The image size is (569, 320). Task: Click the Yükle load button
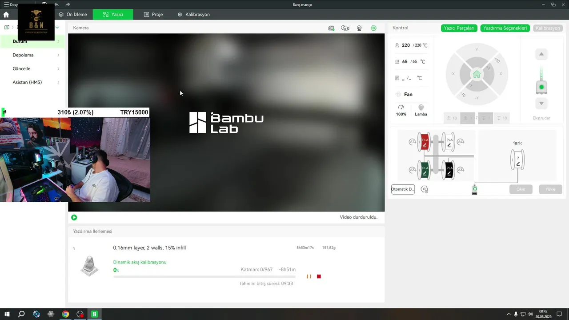[550, 189]
